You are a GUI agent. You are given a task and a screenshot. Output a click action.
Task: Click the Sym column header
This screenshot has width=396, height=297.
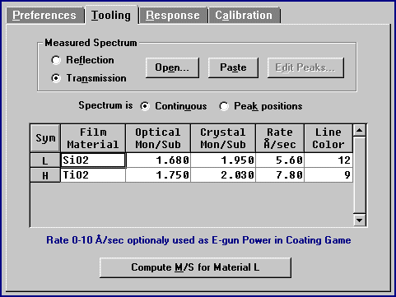pos(45,138)
